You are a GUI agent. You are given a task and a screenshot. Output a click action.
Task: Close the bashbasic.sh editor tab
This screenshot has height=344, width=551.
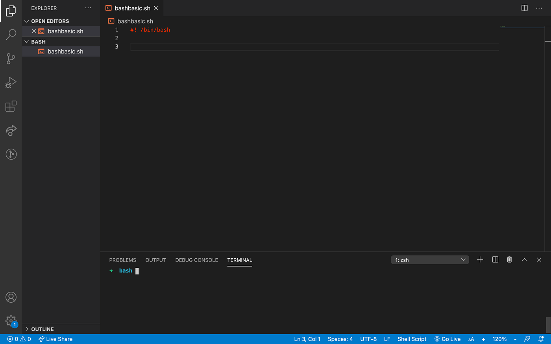click(x=156, y=8)
